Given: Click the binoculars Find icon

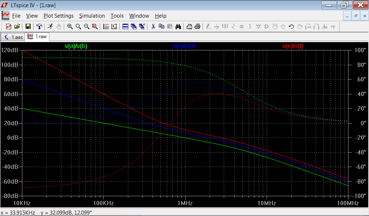Looking at the screenshot, I should click(178, 26).
